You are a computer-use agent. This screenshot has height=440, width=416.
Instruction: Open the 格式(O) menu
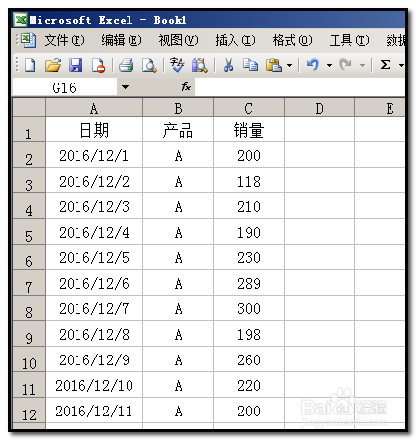(x=292, y=40)
